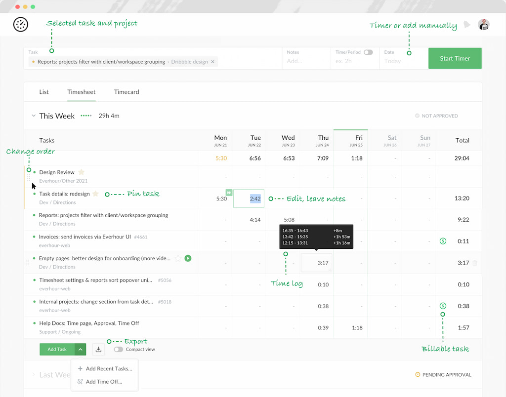This screenshot has height=397, width=506.
Task: Collapse the This Week section
Action: click(x=33, y=116)
